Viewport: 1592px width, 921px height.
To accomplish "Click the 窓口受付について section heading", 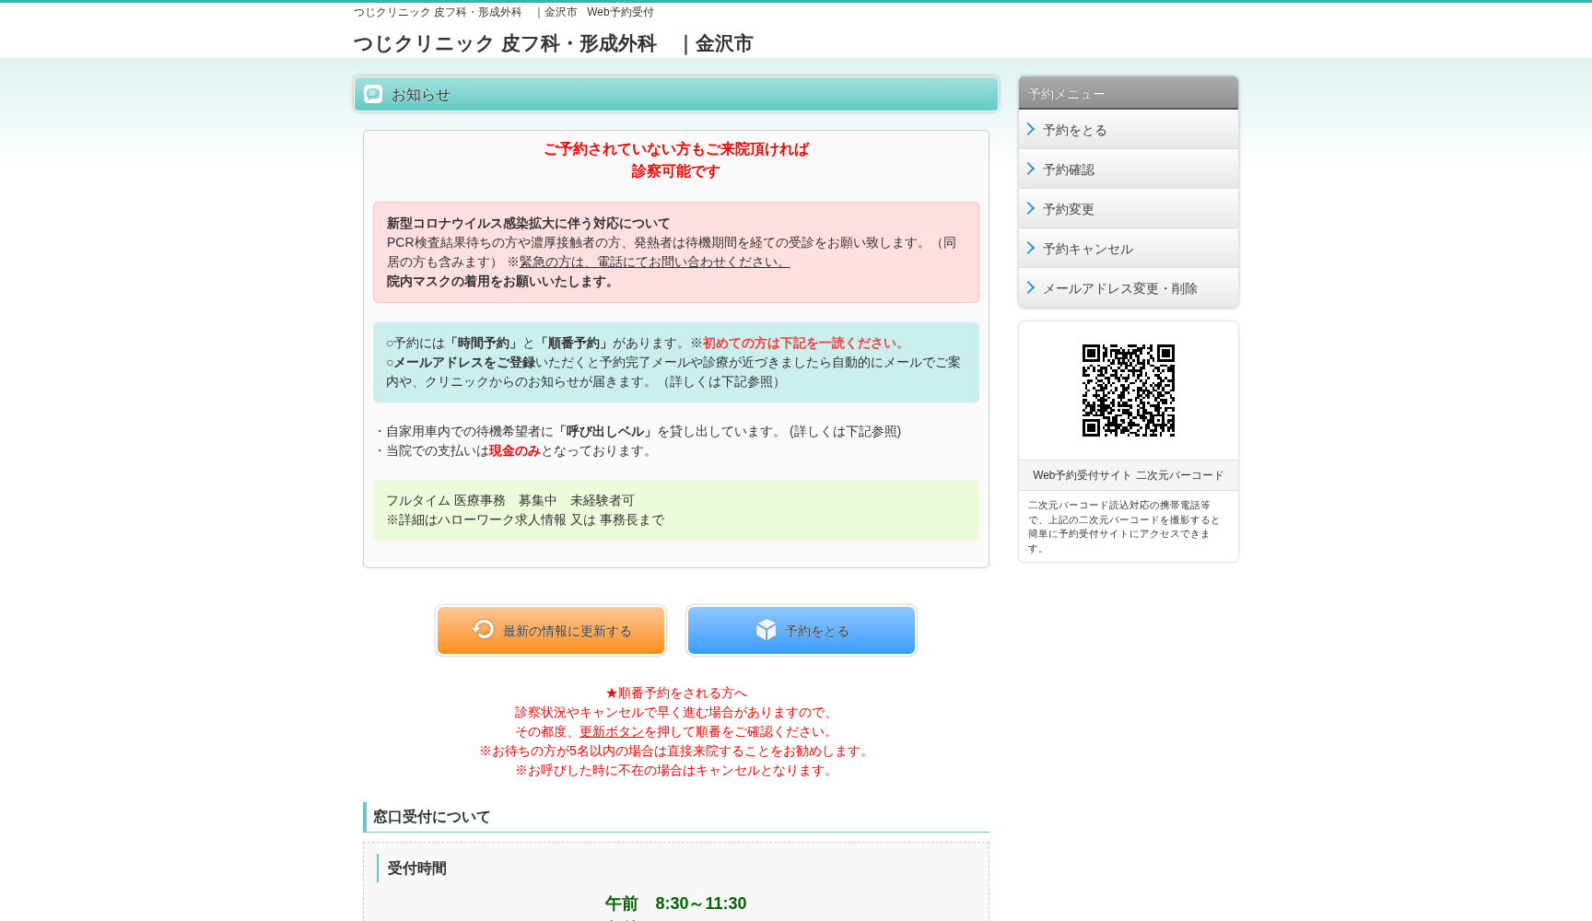I will click(x=431, y=817).
